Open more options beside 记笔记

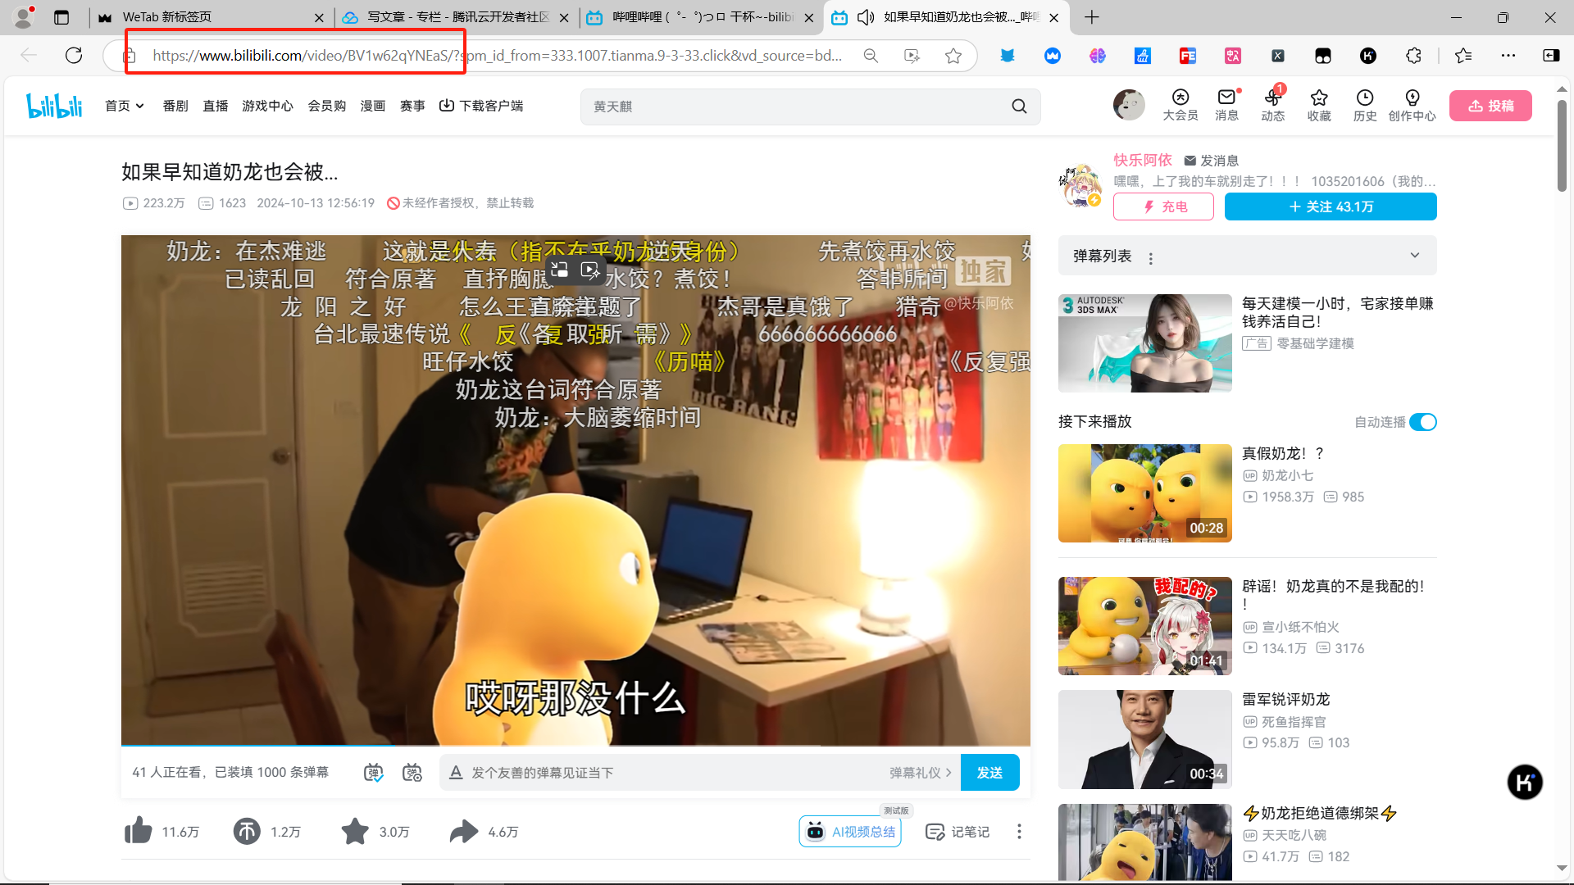[x=1019, y=832]
